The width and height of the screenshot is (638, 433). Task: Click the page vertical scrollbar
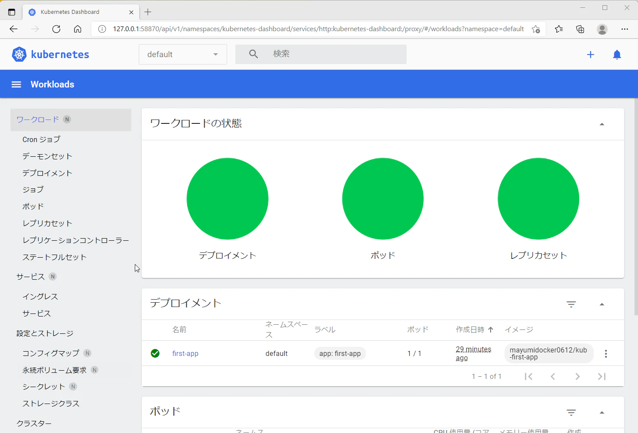(636, 207)
